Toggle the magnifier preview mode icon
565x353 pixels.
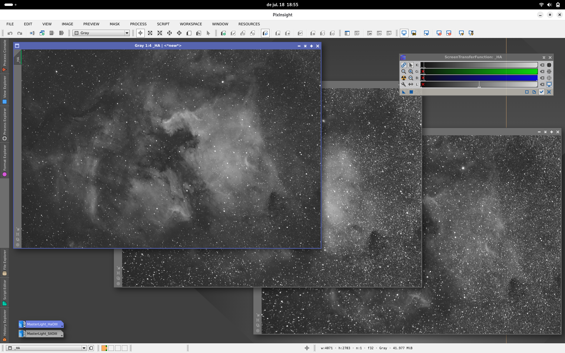click(265, 33)
